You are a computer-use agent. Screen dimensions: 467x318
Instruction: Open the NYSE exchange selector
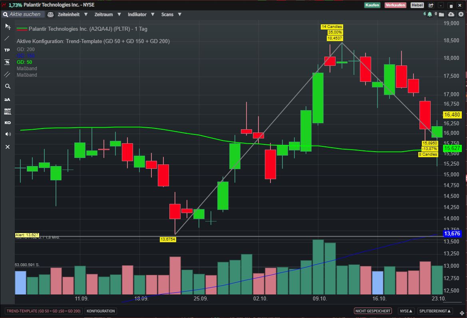pos(406,311)
